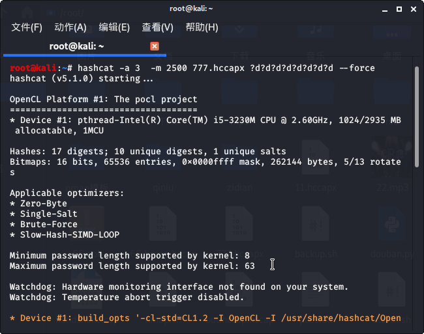Click the vertical scrollbar thumb
Screen dimensions: 424x334
417,117
